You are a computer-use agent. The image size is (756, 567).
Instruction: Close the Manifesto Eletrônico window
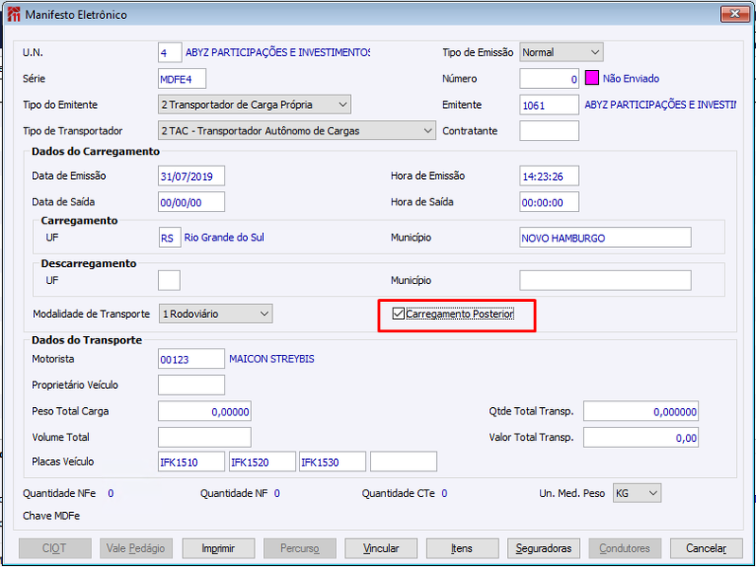tap(734, 14)
